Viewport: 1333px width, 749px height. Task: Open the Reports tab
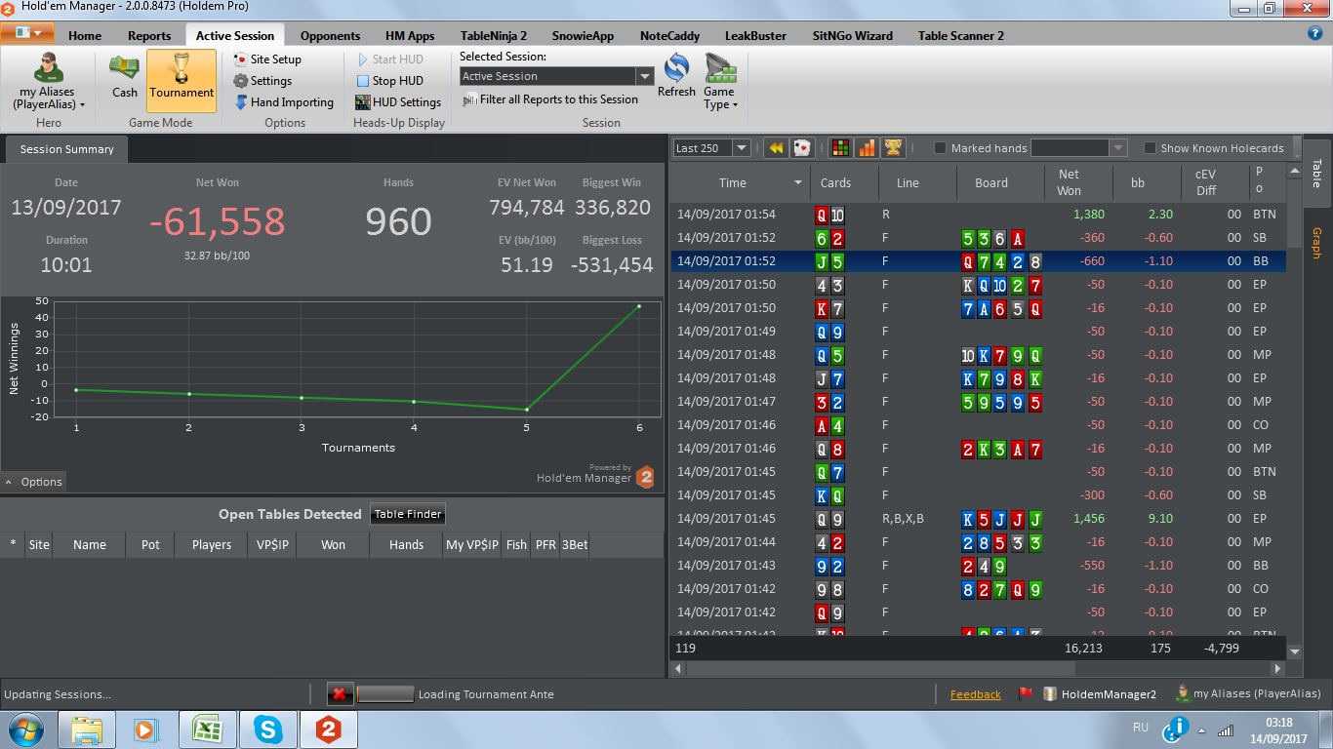tap(149, 35)
